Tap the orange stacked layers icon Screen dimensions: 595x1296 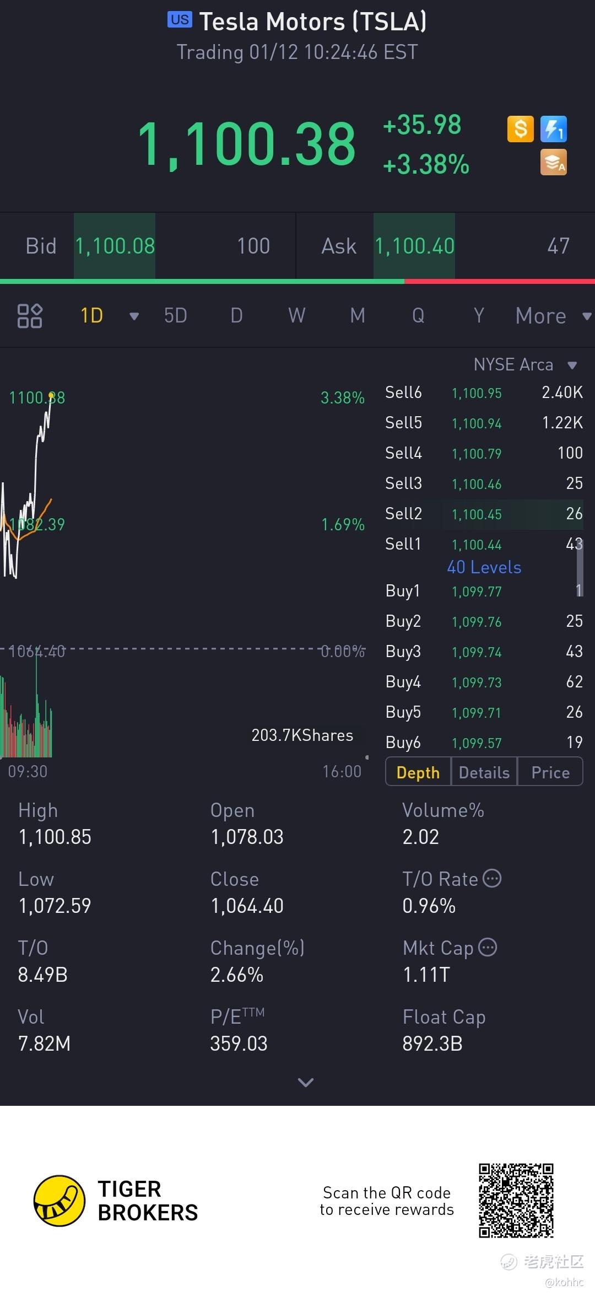click(x=554, y=163)
